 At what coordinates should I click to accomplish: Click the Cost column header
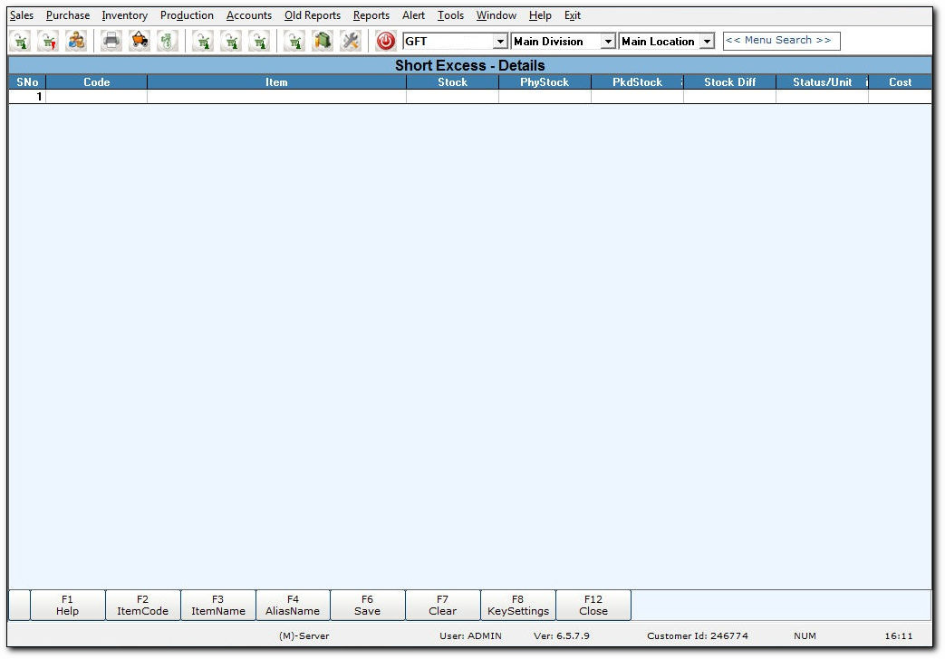click(x=901, y=82)
